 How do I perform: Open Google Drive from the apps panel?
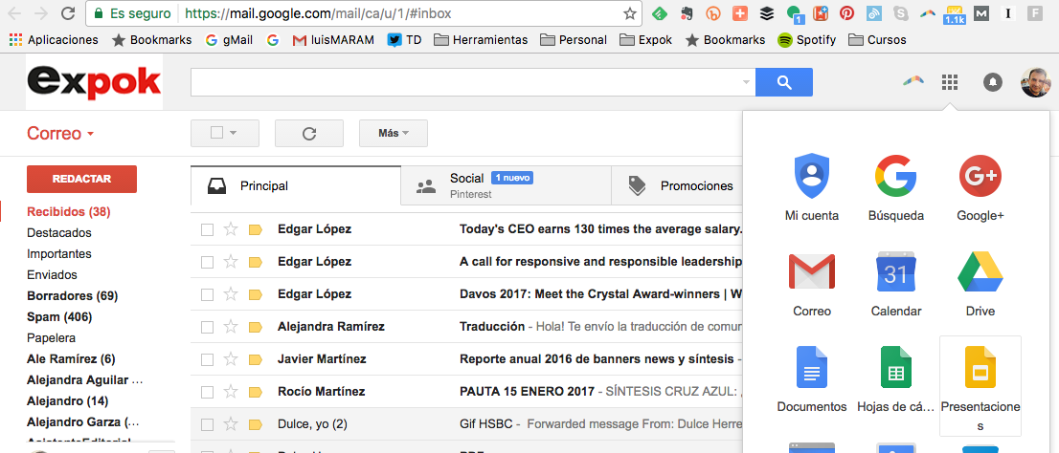click(x=980, y=273)
